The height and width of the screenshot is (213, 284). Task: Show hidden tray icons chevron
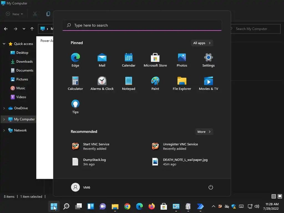coord(214,206)
